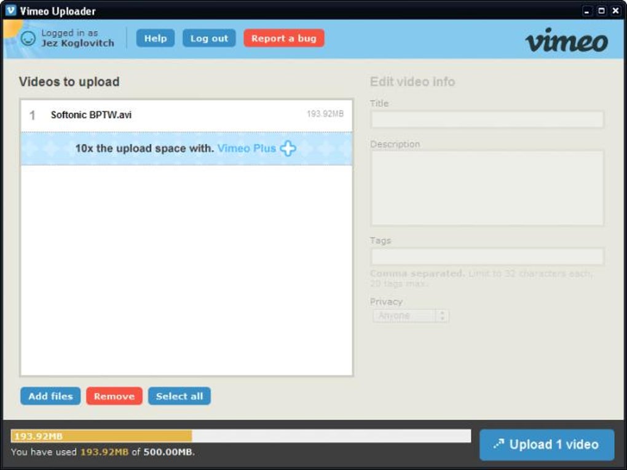
Task: Click Add files
Action: [x=50, y=396]
